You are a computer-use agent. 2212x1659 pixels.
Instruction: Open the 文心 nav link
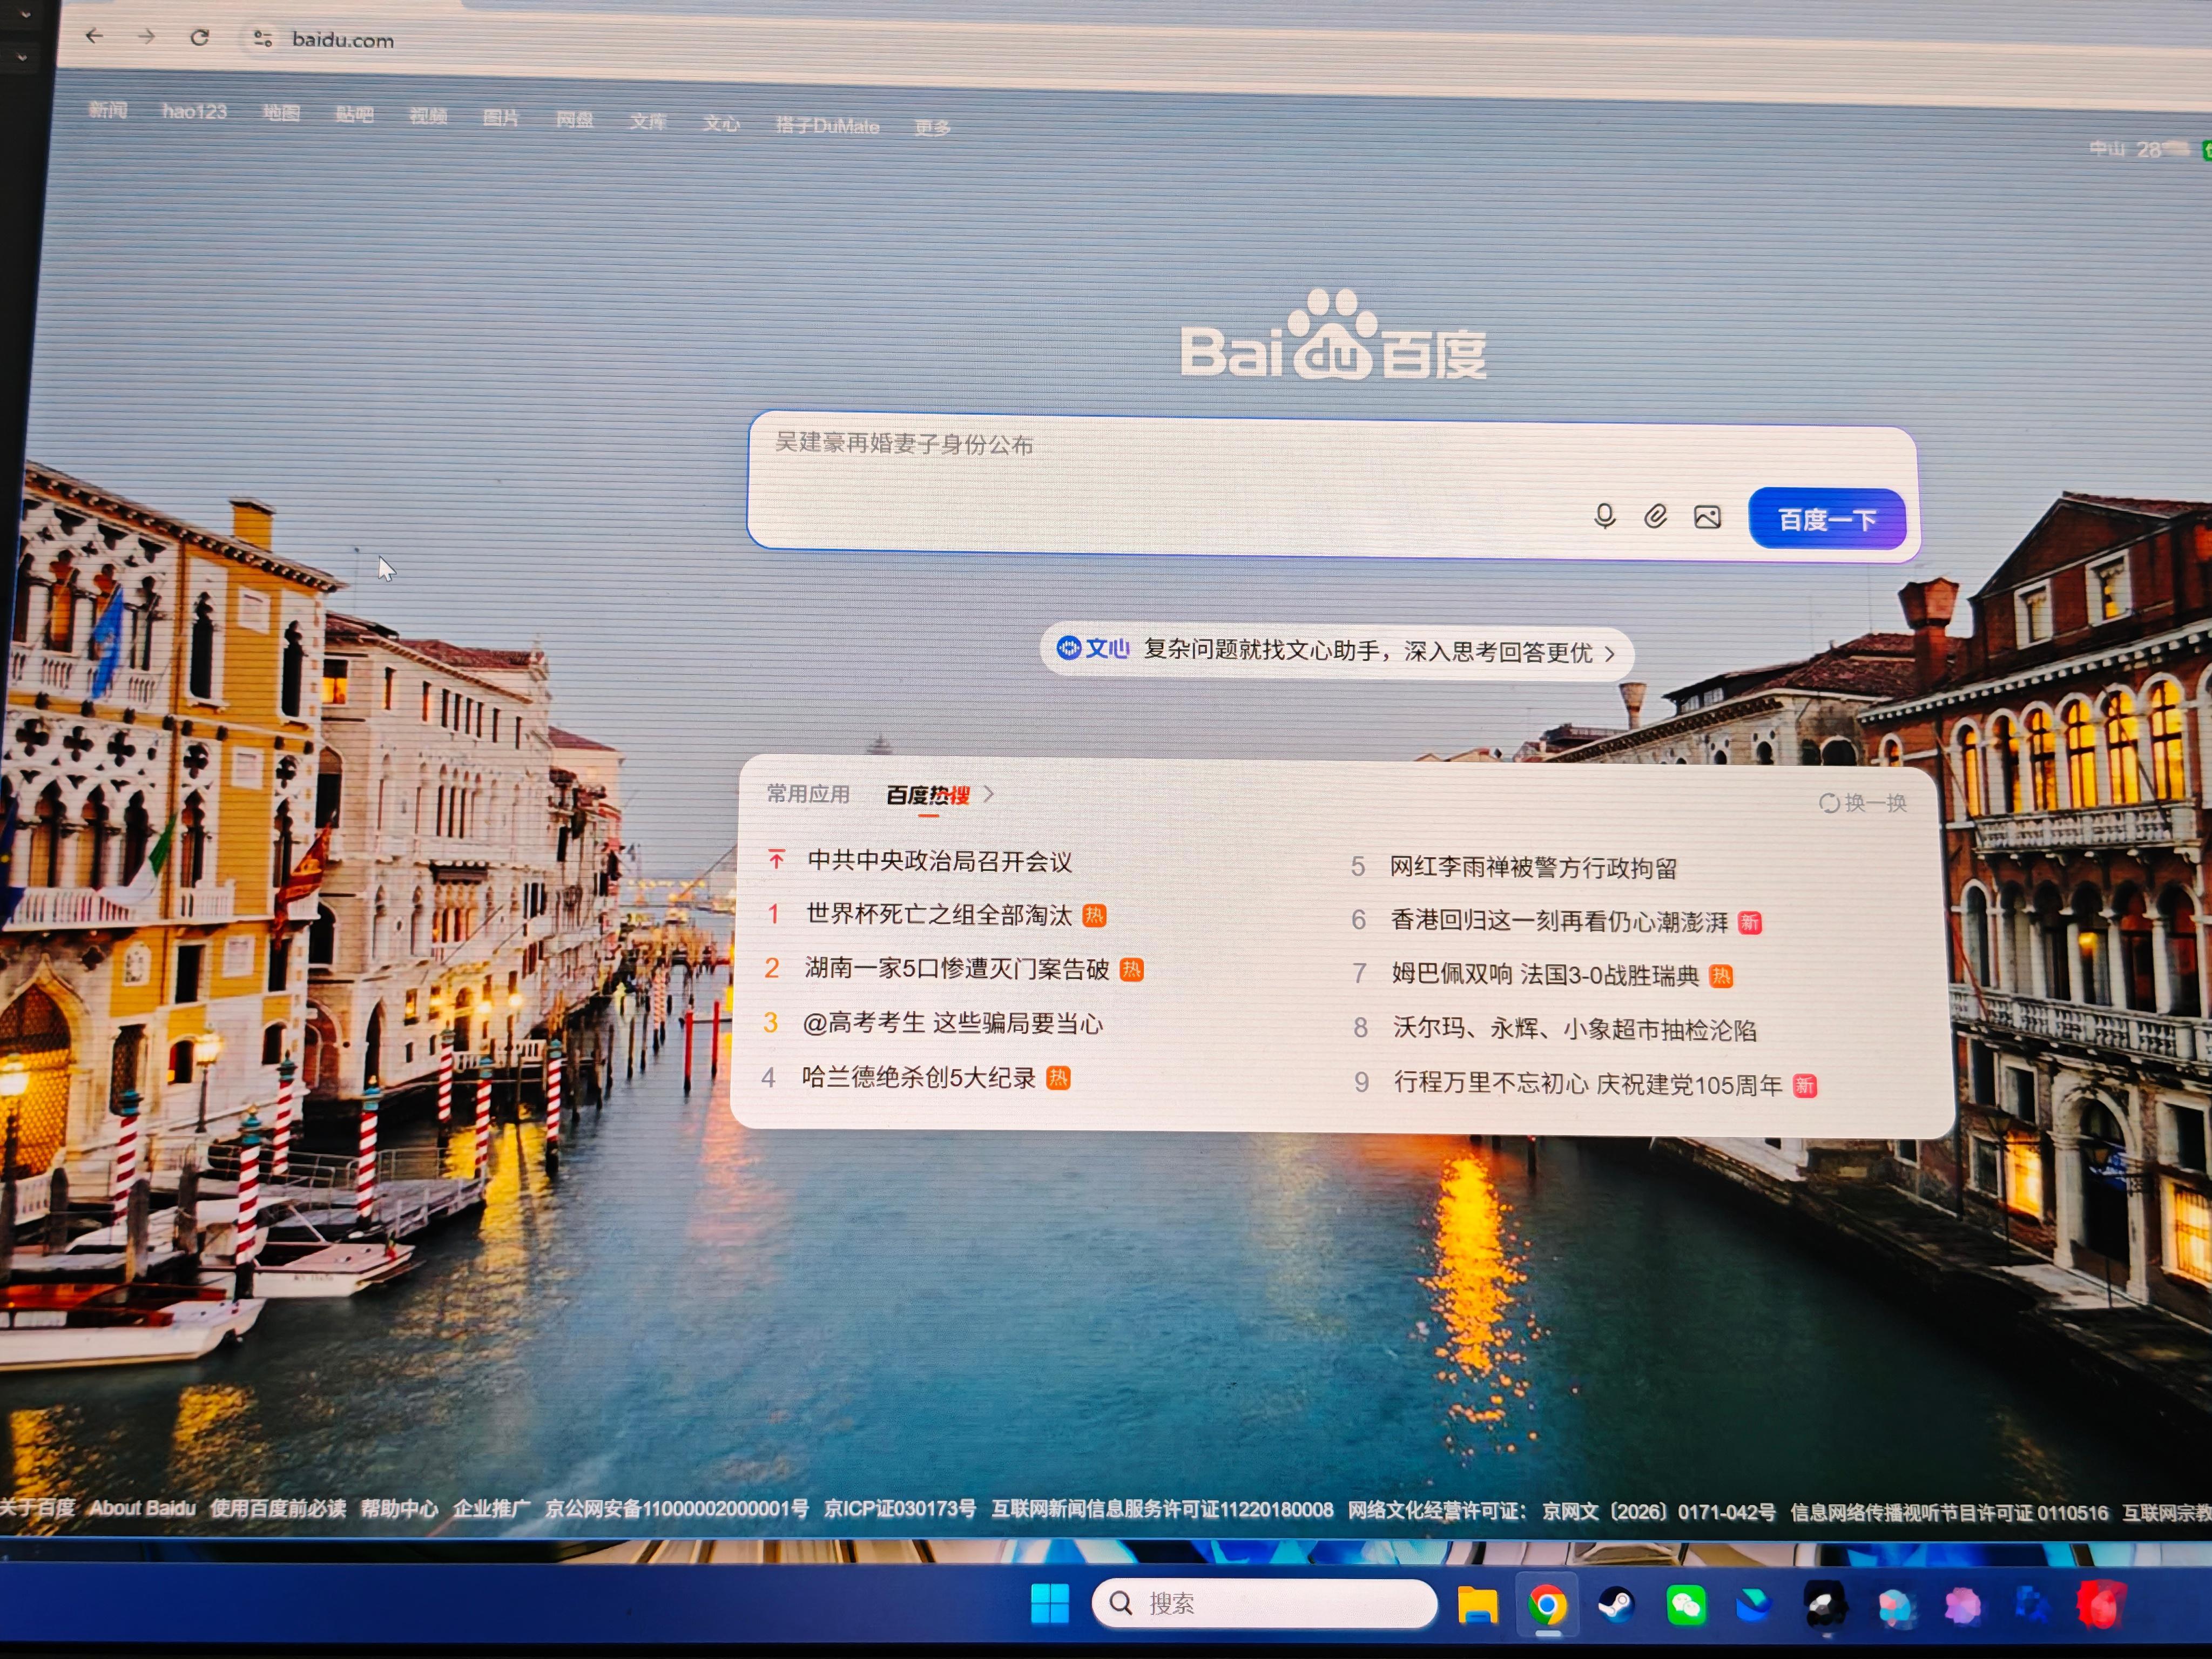tap(721, 124)
